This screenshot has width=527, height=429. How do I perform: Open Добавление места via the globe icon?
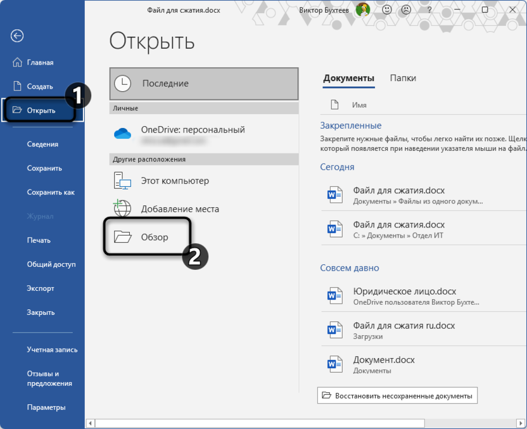pos(123,208)
